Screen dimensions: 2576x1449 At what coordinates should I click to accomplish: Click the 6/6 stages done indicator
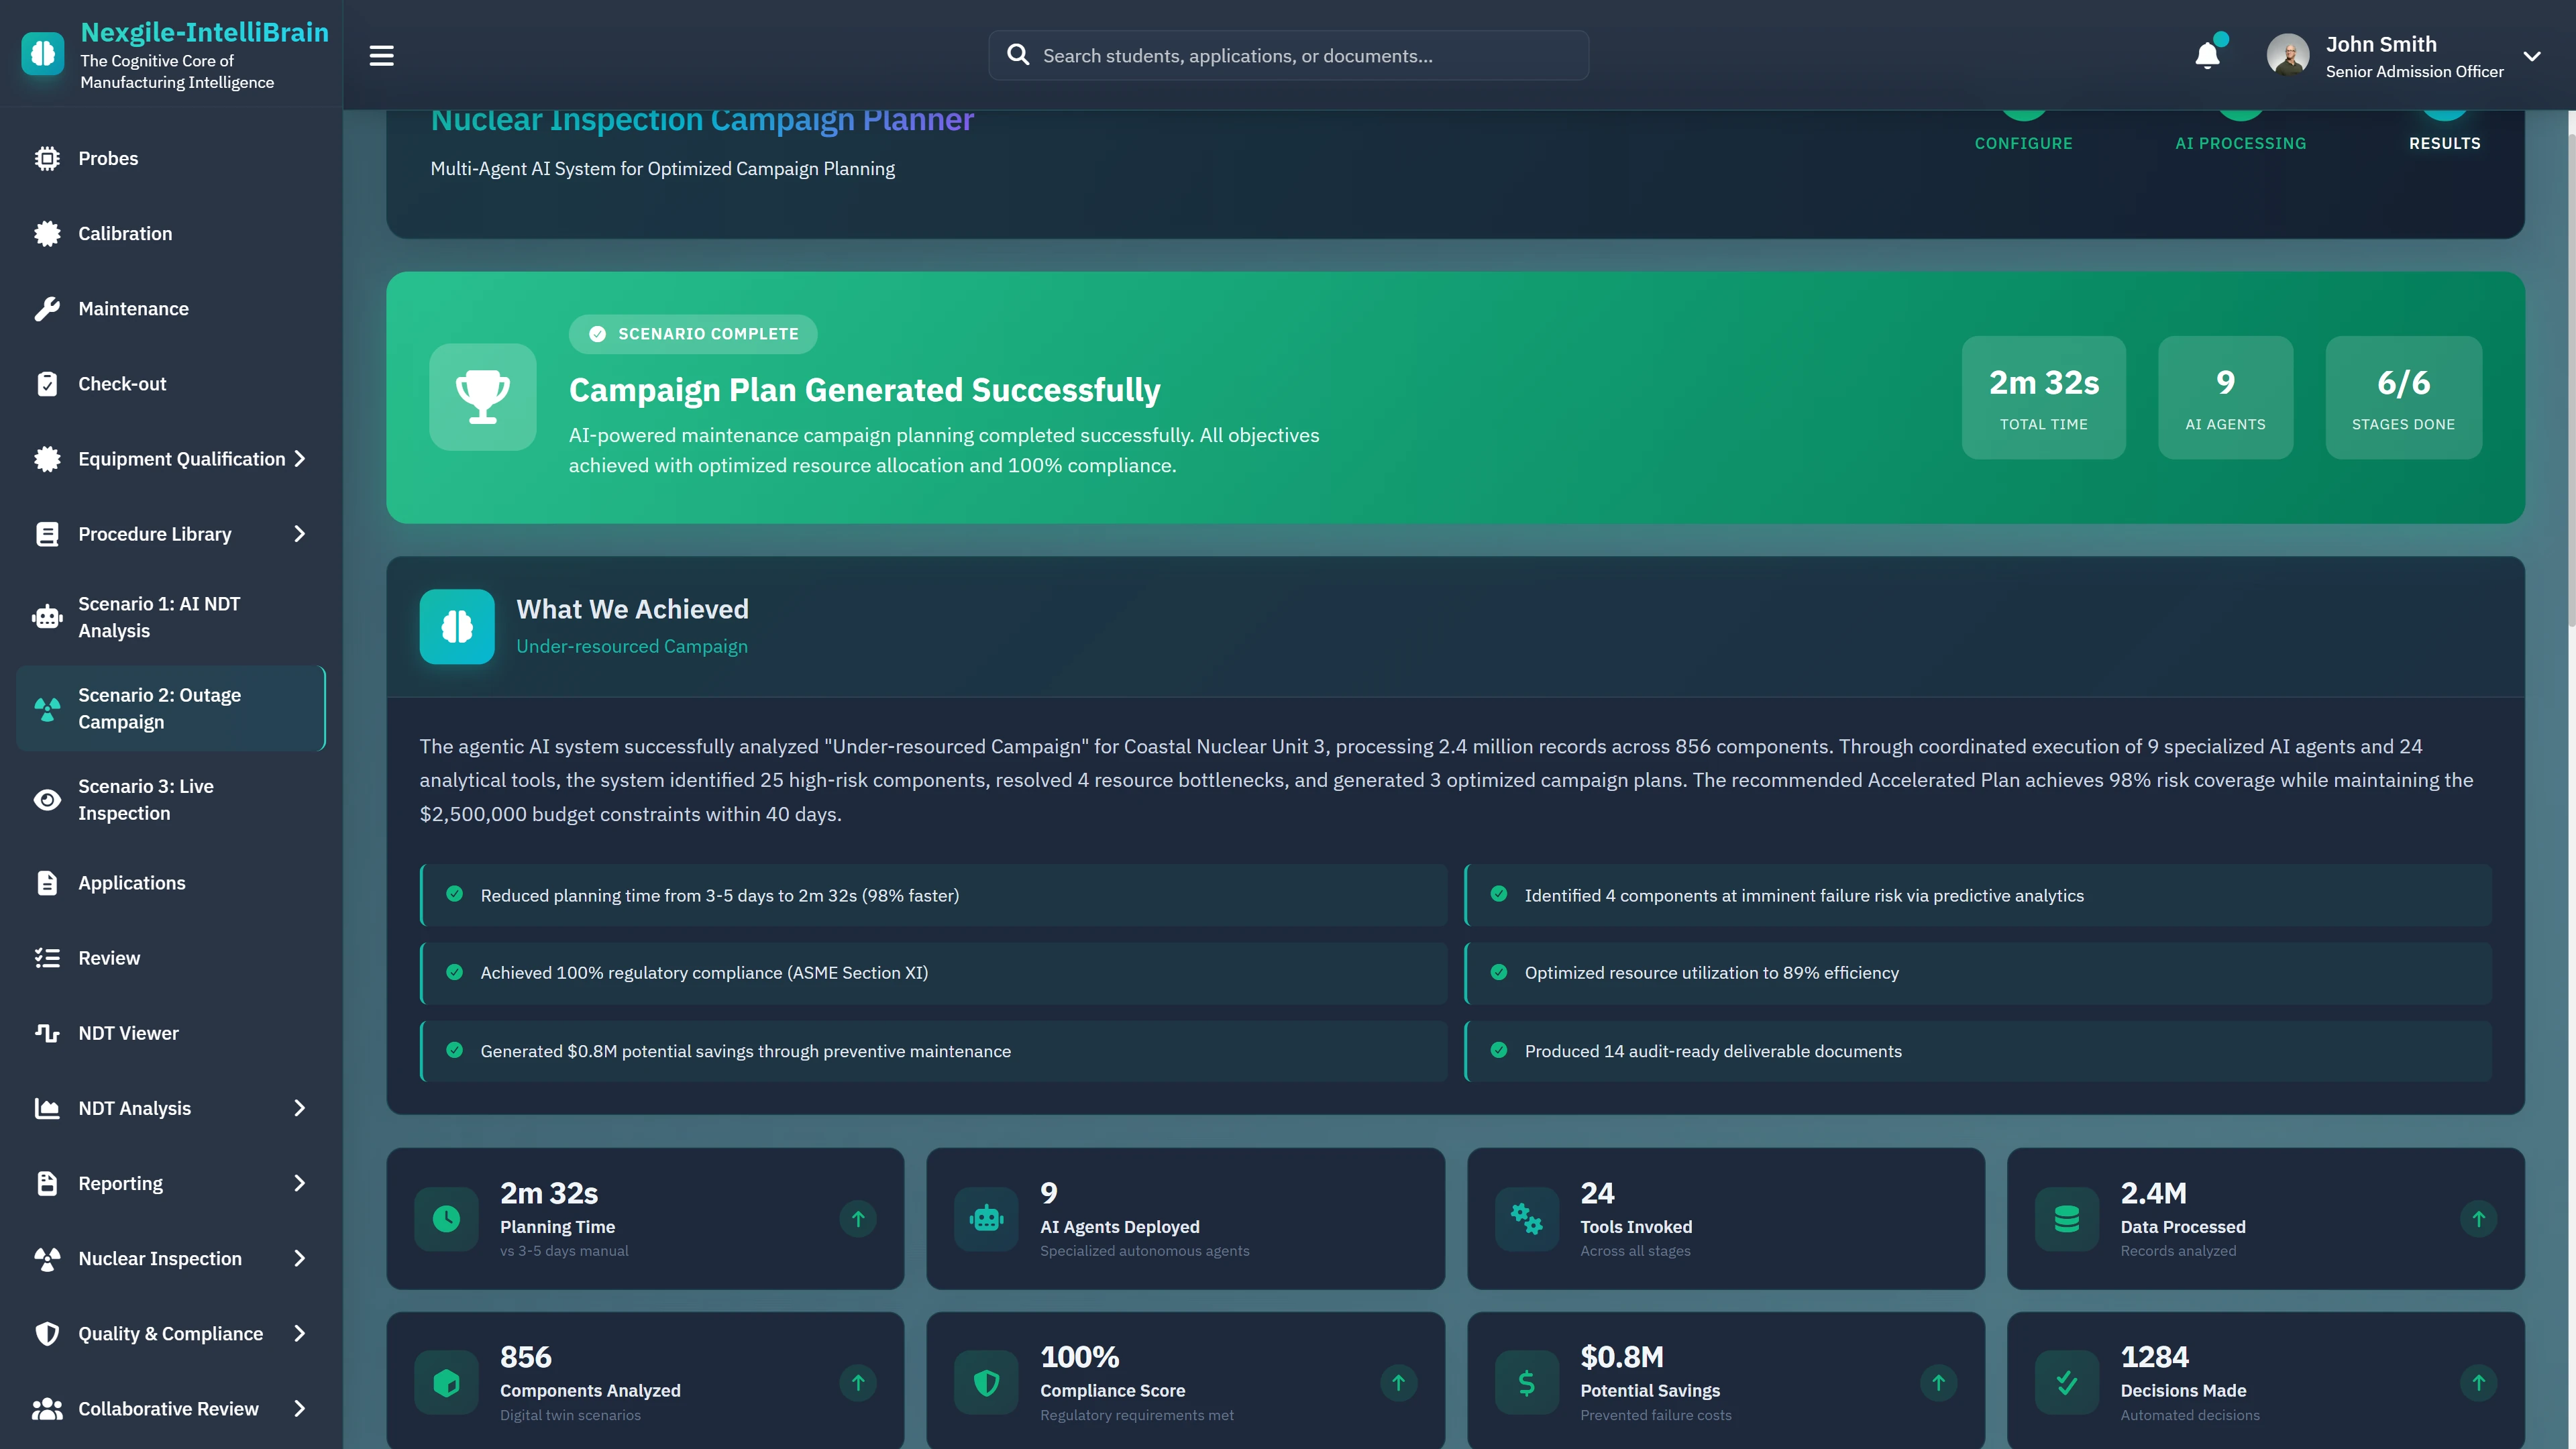click(2403, 397)
